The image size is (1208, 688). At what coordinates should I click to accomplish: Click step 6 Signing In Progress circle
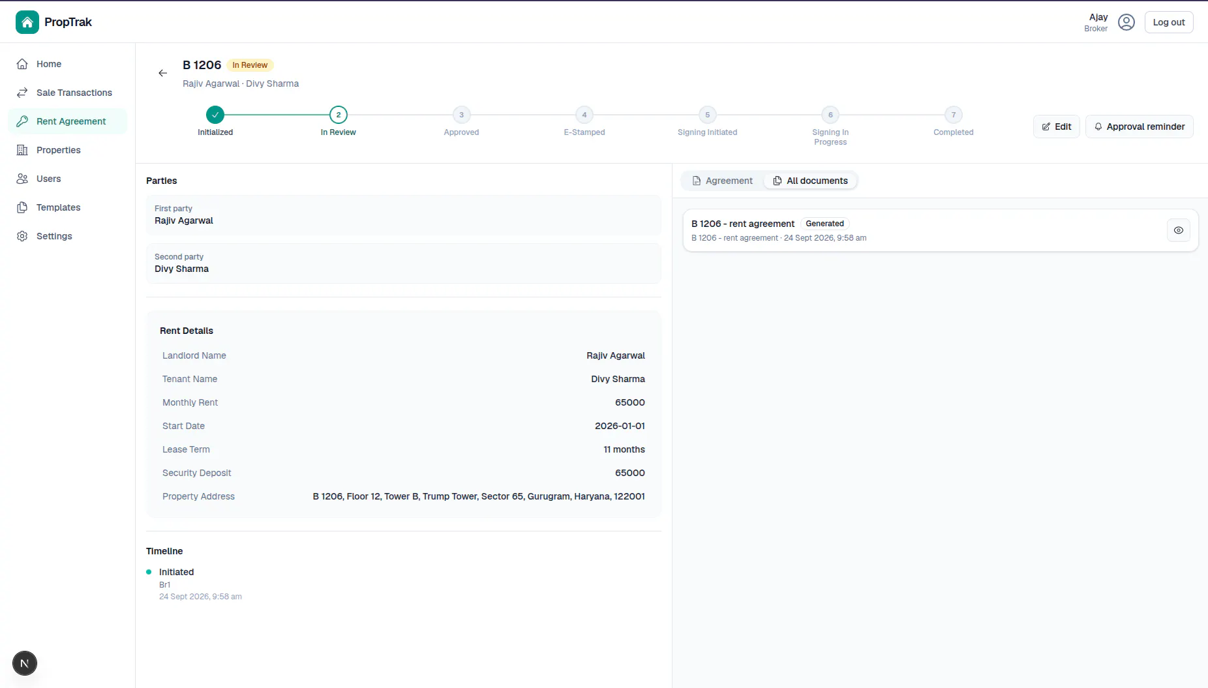point(830,115)
